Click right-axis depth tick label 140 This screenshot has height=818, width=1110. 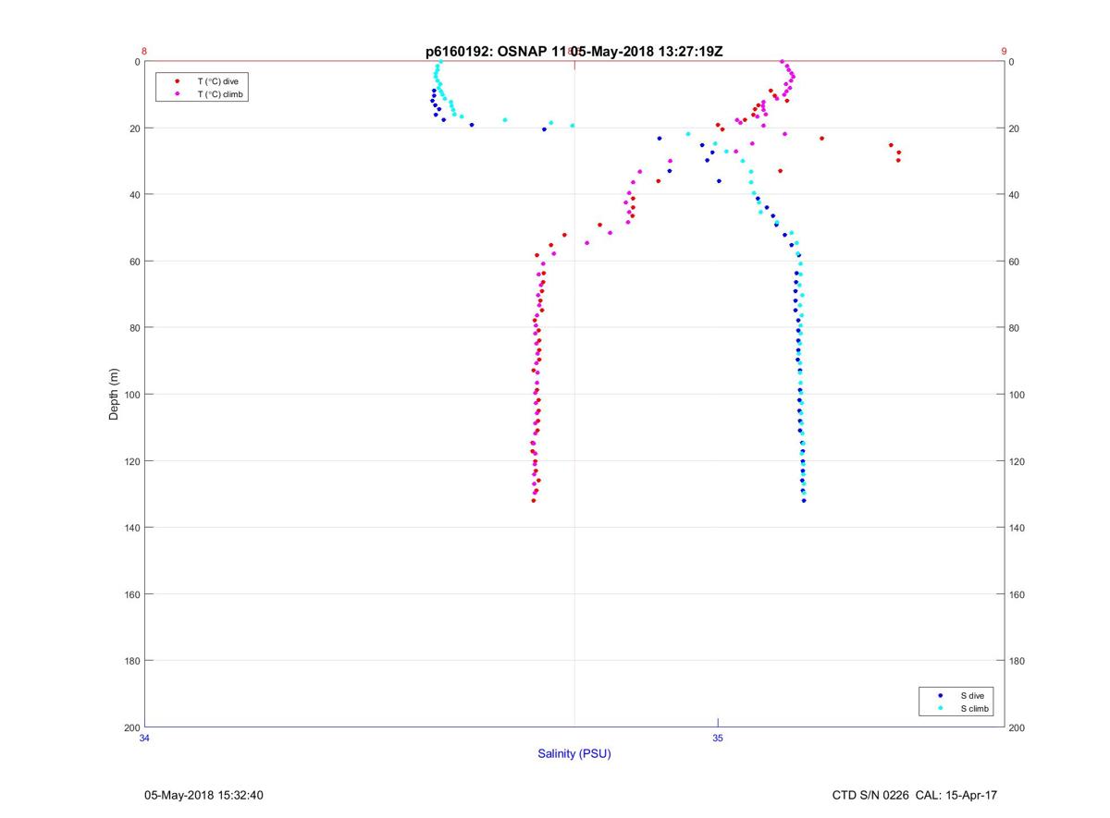pyautogui.click(x=1017, y=528)
